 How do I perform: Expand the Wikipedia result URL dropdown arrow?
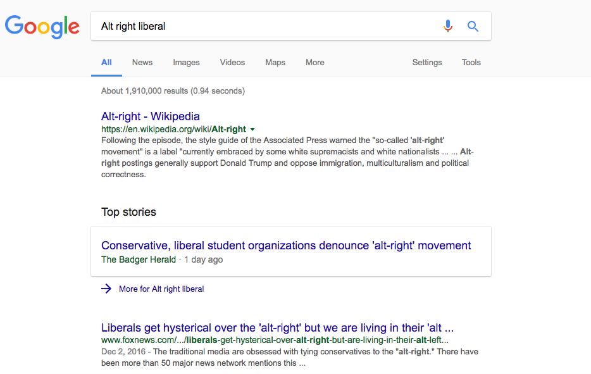252,129
